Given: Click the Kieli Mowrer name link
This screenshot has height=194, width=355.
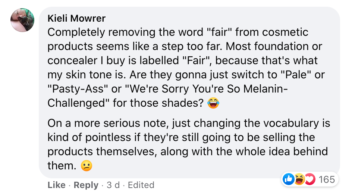Looking at the screenshot, I should pos(76,18).
